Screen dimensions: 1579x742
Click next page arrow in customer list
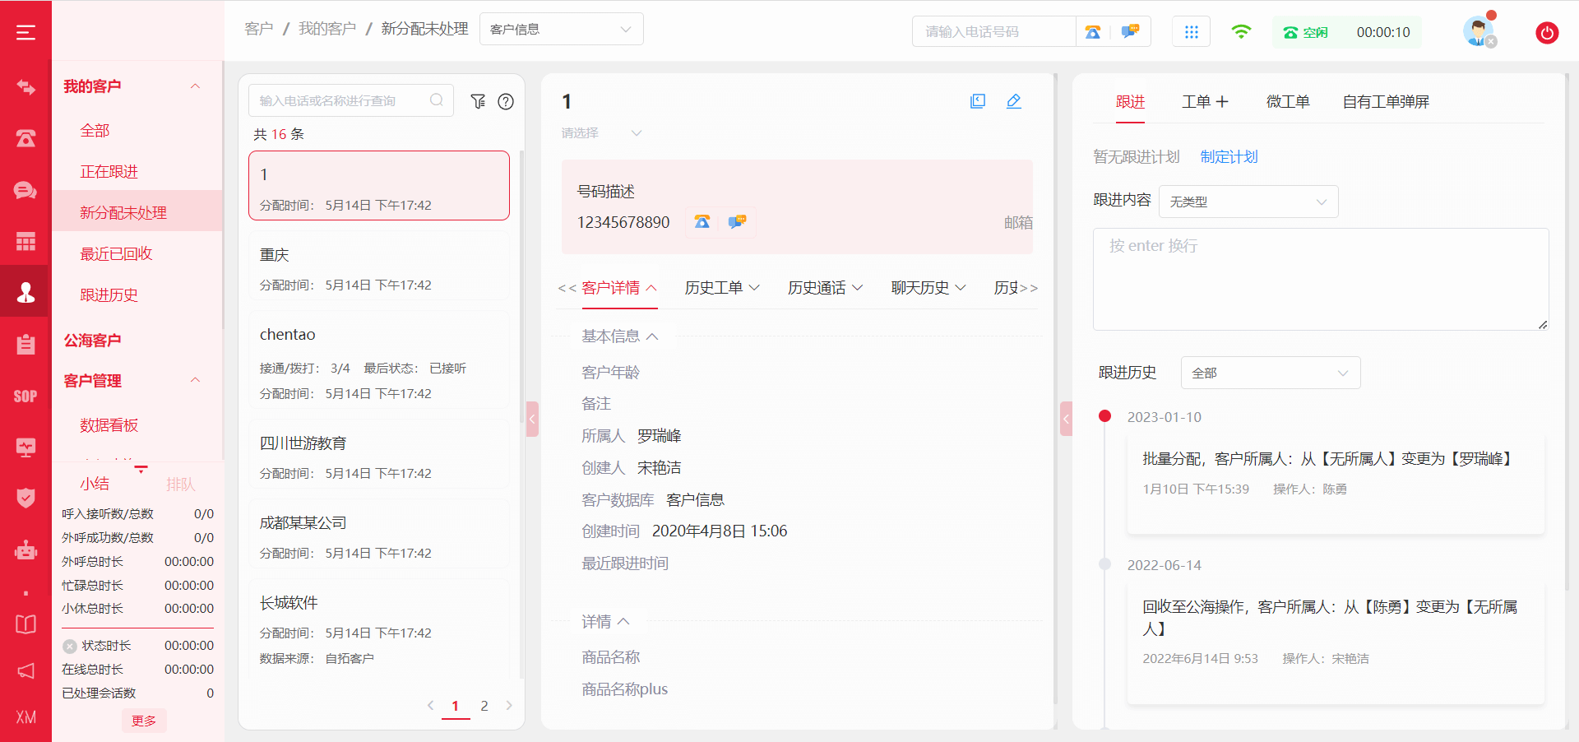(x=509, y=706)
